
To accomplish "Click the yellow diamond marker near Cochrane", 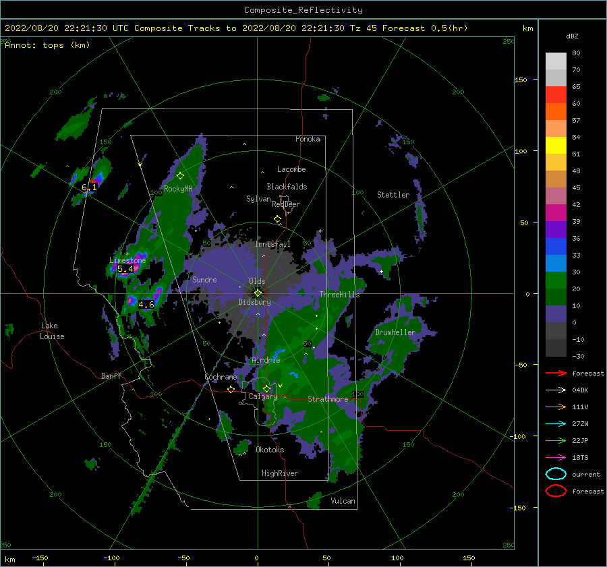I will (x=231, y=389).
